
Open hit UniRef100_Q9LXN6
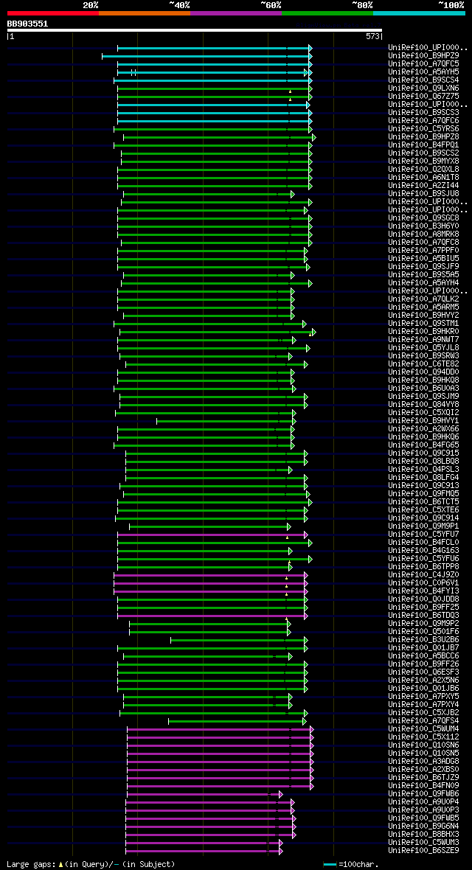click(423, 88)
